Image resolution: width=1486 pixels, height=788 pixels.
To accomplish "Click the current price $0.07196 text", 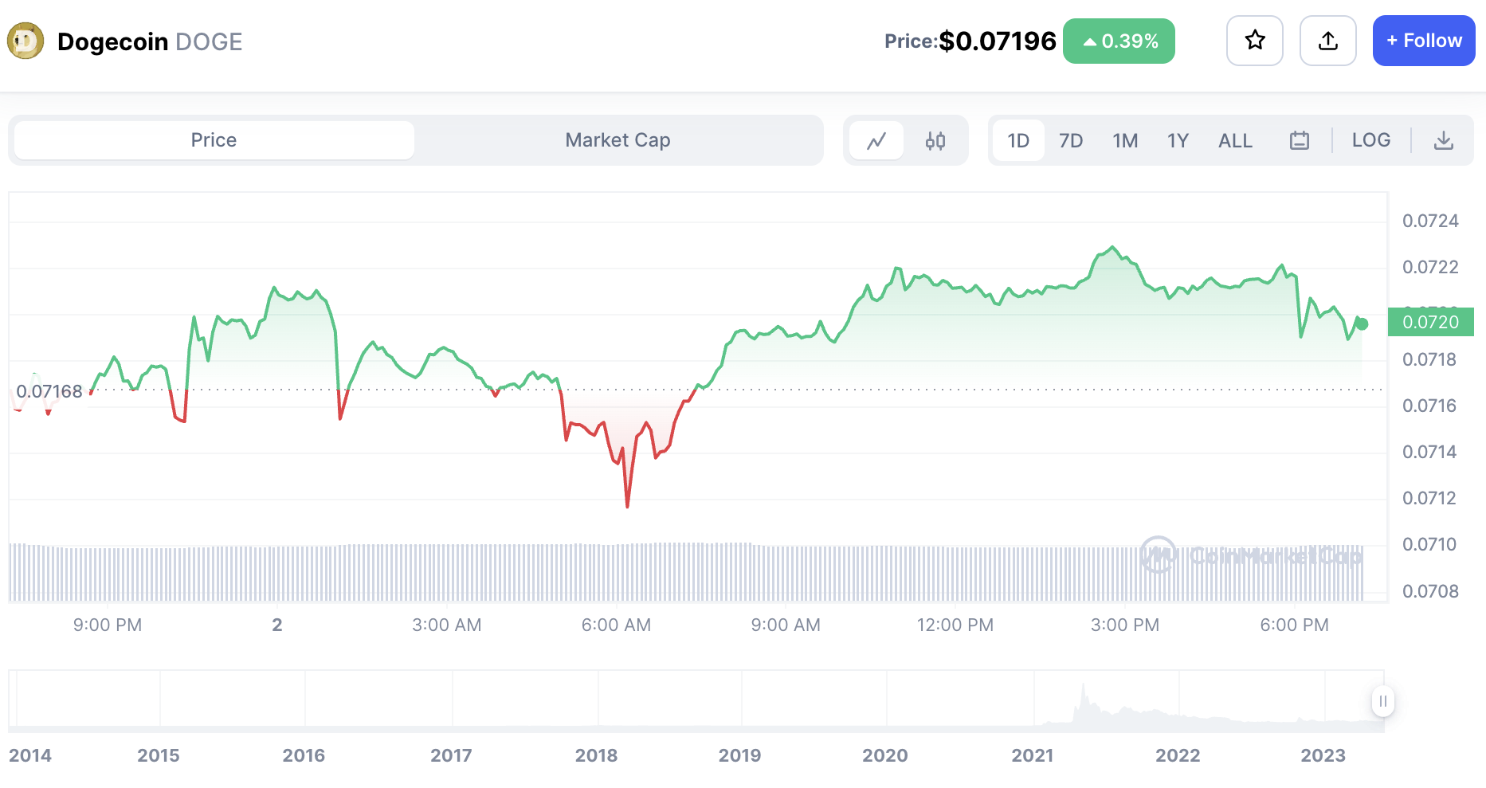I will (998, 41).
